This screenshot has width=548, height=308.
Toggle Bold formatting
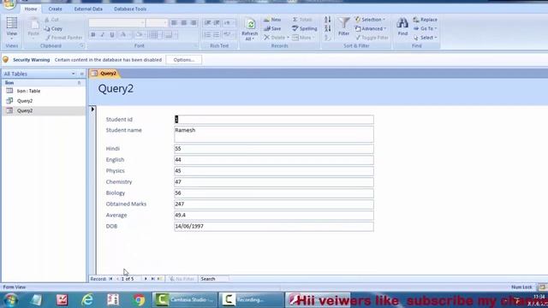tap(93, 34)
